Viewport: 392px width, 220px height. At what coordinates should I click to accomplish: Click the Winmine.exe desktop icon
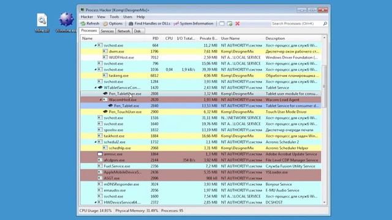(66, 23)
